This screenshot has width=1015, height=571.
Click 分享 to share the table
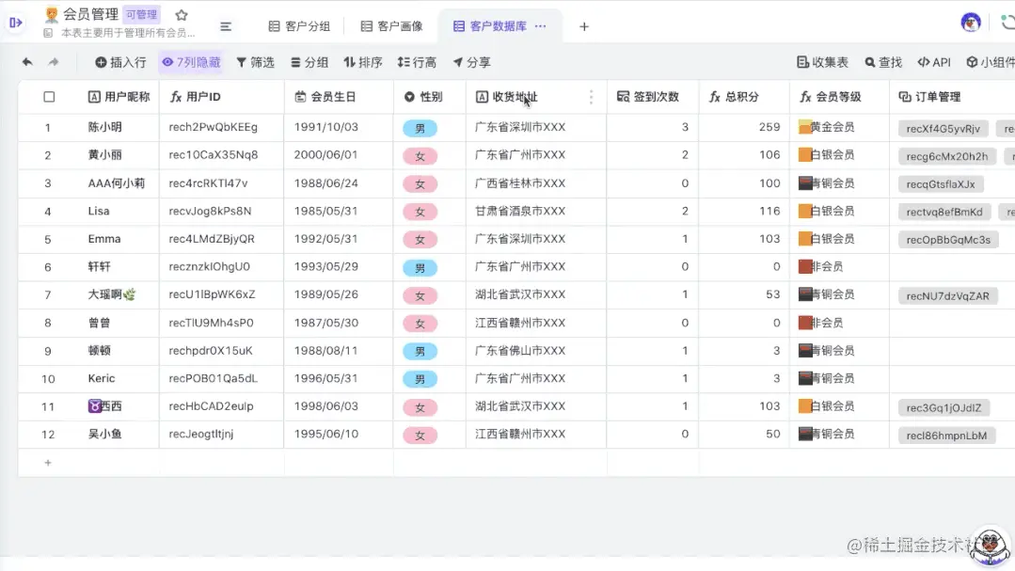pos(470,62)
